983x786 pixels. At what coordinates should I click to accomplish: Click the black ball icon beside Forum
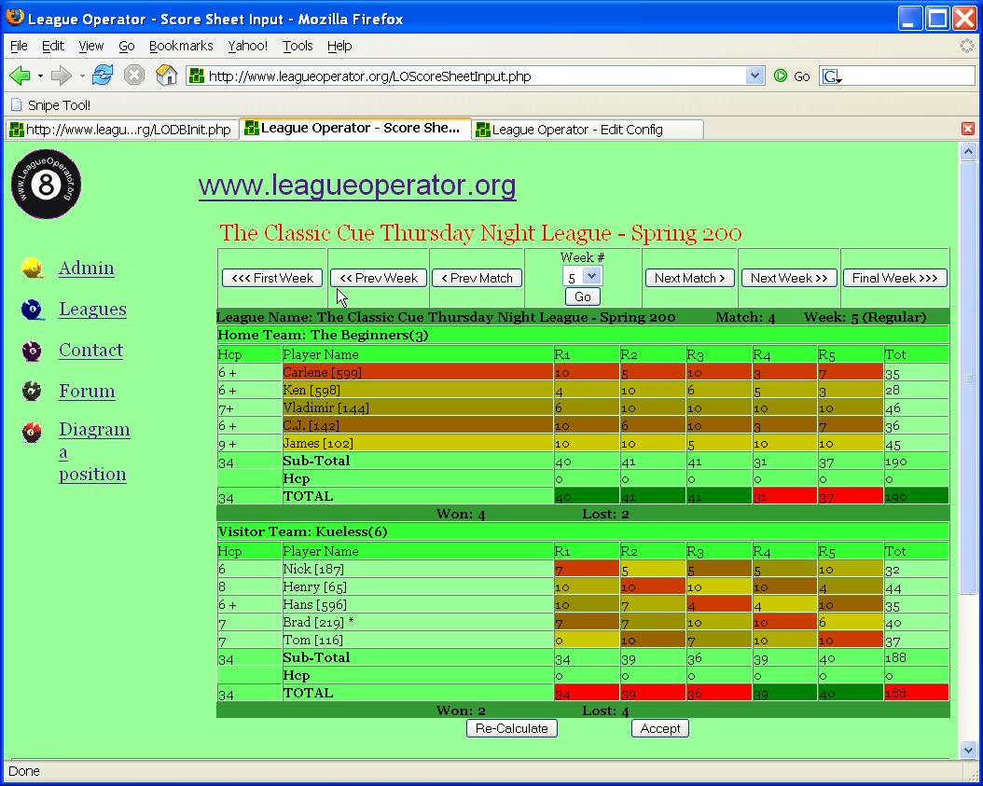33,392
